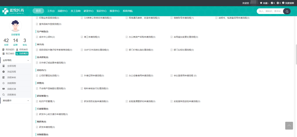Viewport: 297px width, 137px height.
Task: Open 部门议标处理流程(0)
Action: [x=183, y=50]
